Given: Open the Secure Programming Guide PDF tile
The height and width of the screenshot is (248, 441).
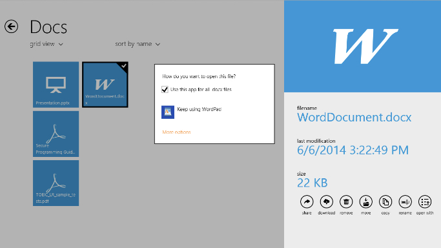Looking at the screenshot, I should click(56, 134).
